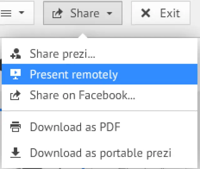
Task: Toggle the Share dropdown by its label
Action: point(85,13)
